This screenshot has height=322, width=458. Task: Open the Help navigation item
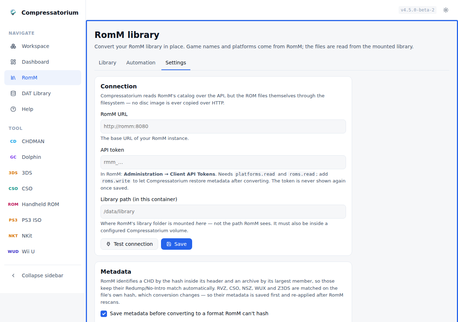click(43, 109)
